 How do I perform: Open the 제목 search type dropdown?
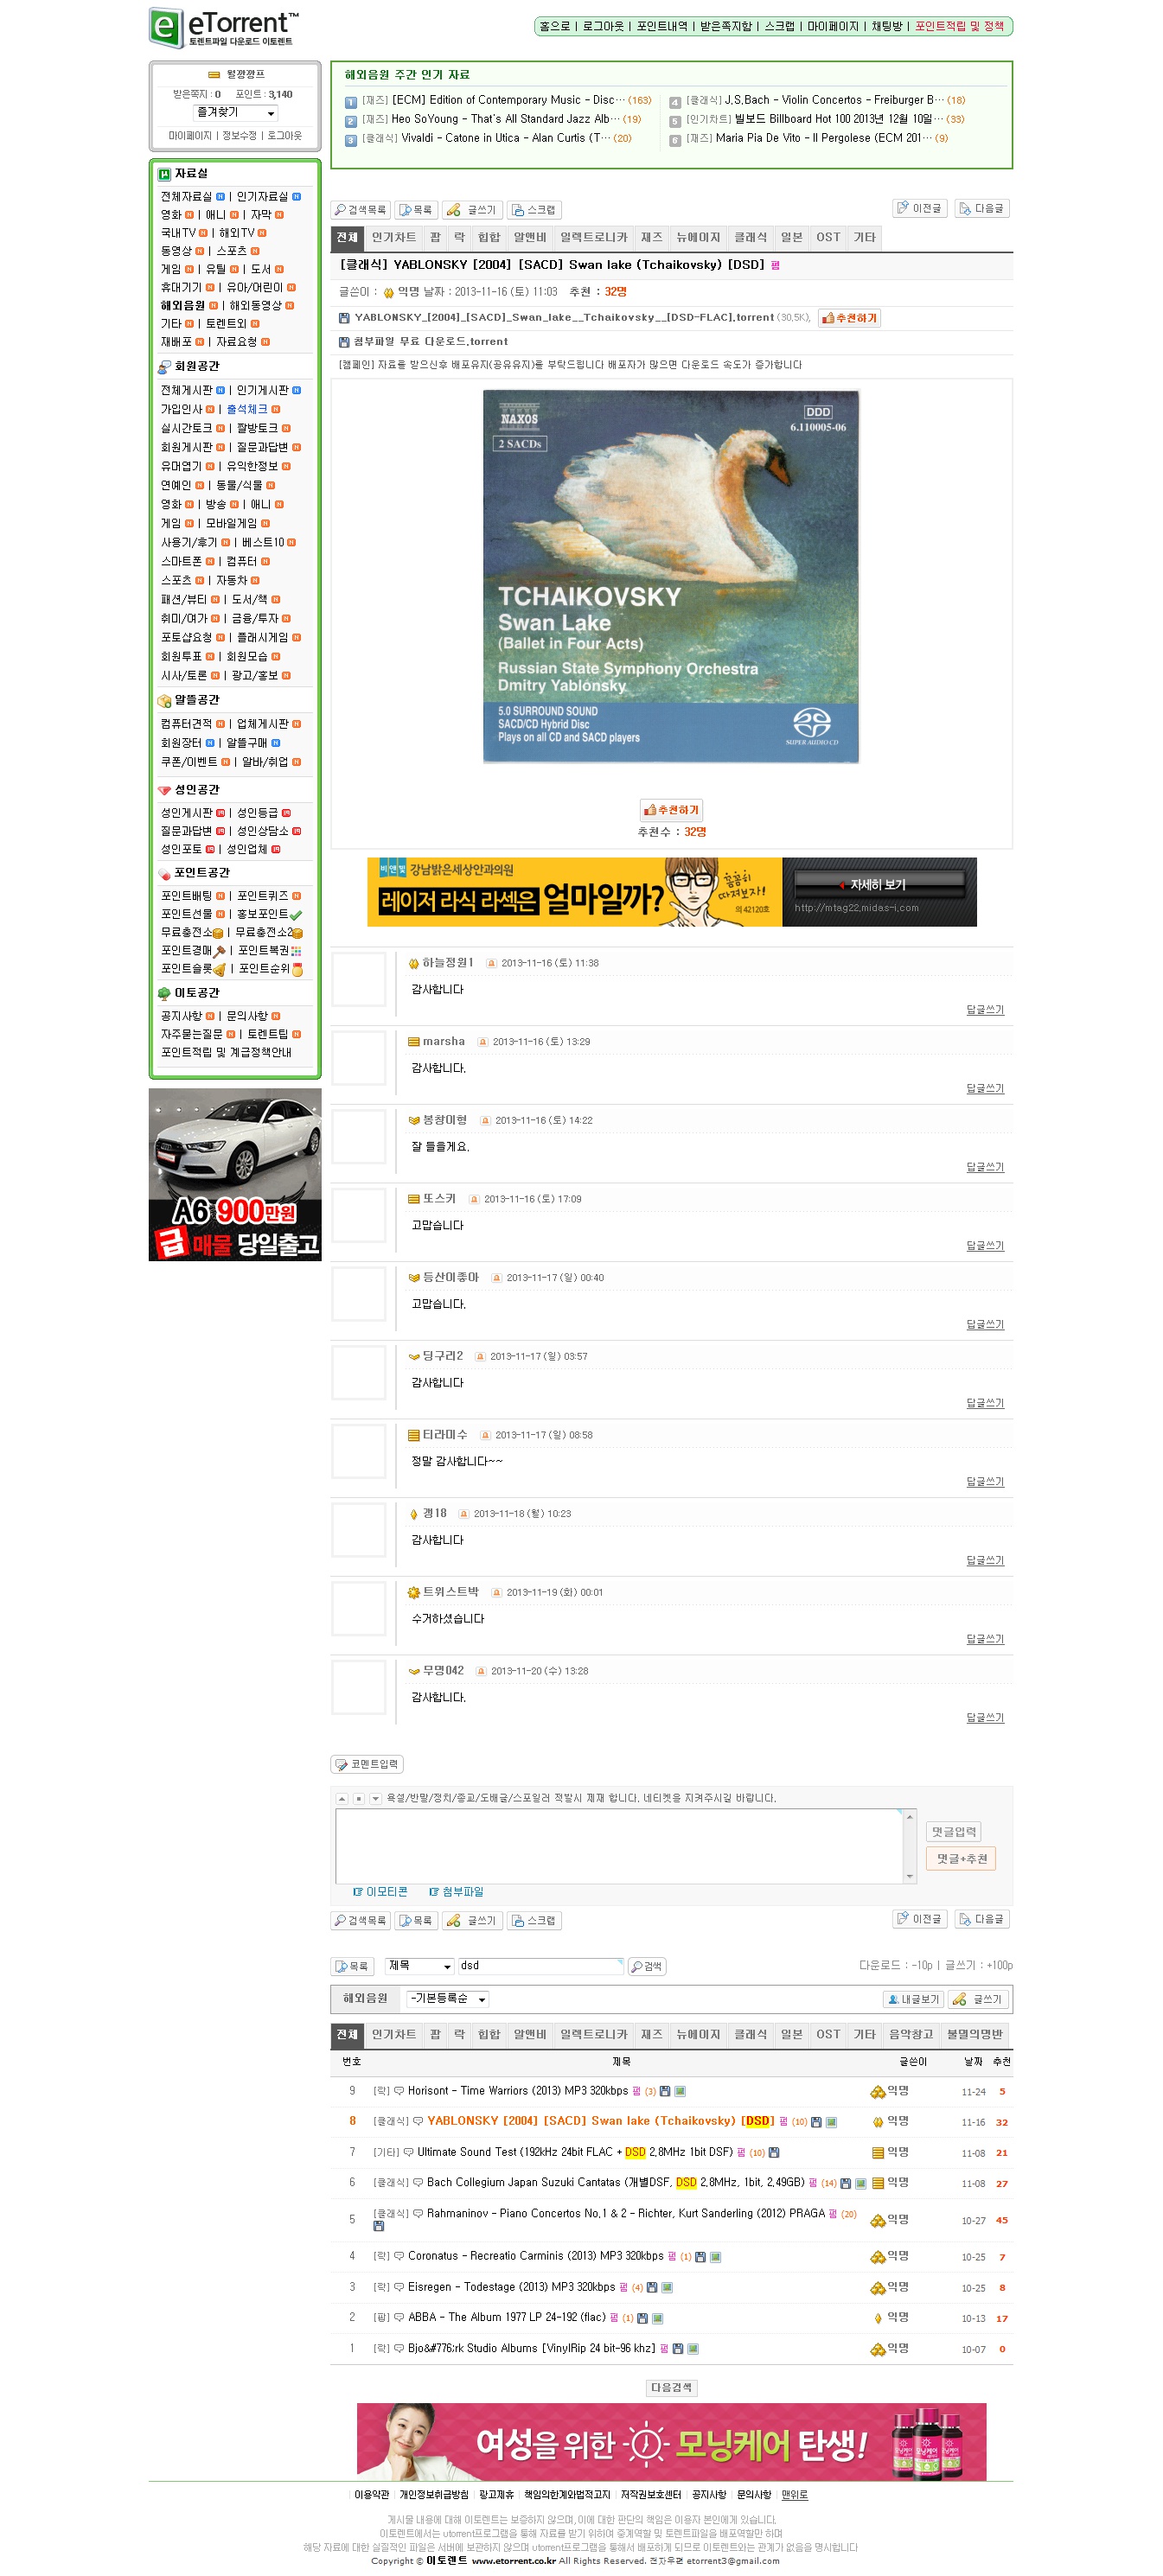point(419,1966)
